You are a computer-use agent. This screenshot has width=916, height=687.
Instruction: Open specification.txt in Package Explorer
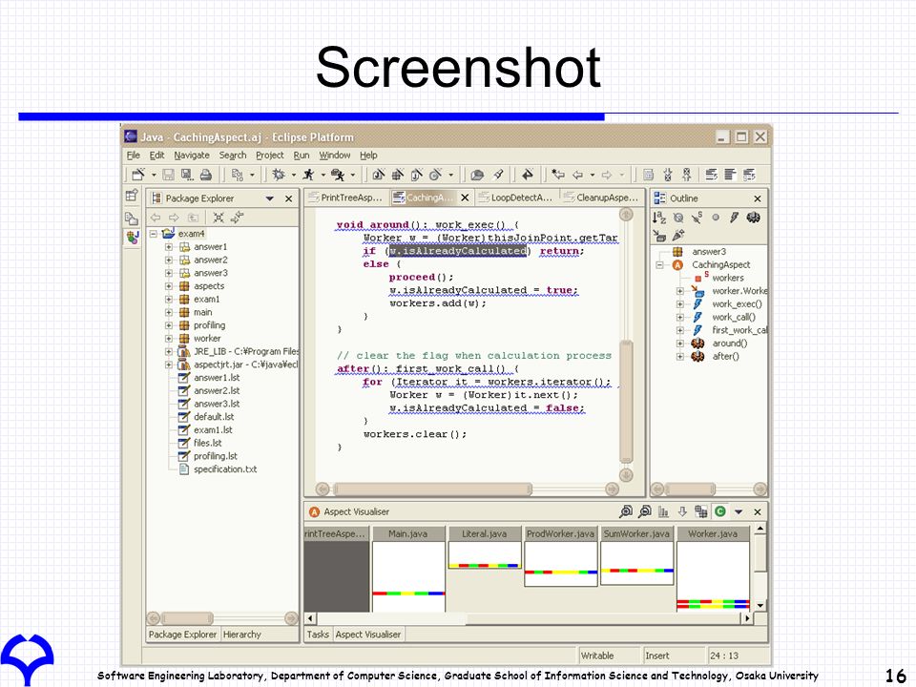pyautogui.click(x=225, y=469)
